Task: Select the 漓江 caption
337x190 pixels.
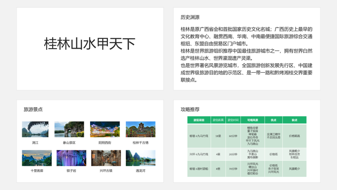Action: 35,143
